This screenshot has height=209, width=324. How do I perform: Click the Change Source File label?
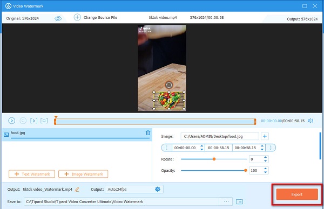(100, 18)
